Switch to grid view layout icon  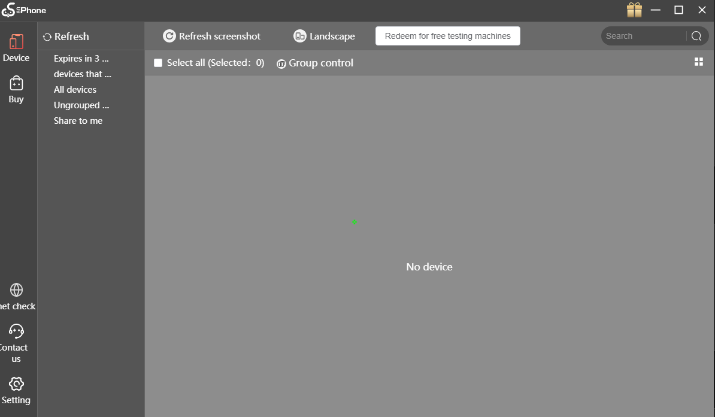click(x=699, y=62)
